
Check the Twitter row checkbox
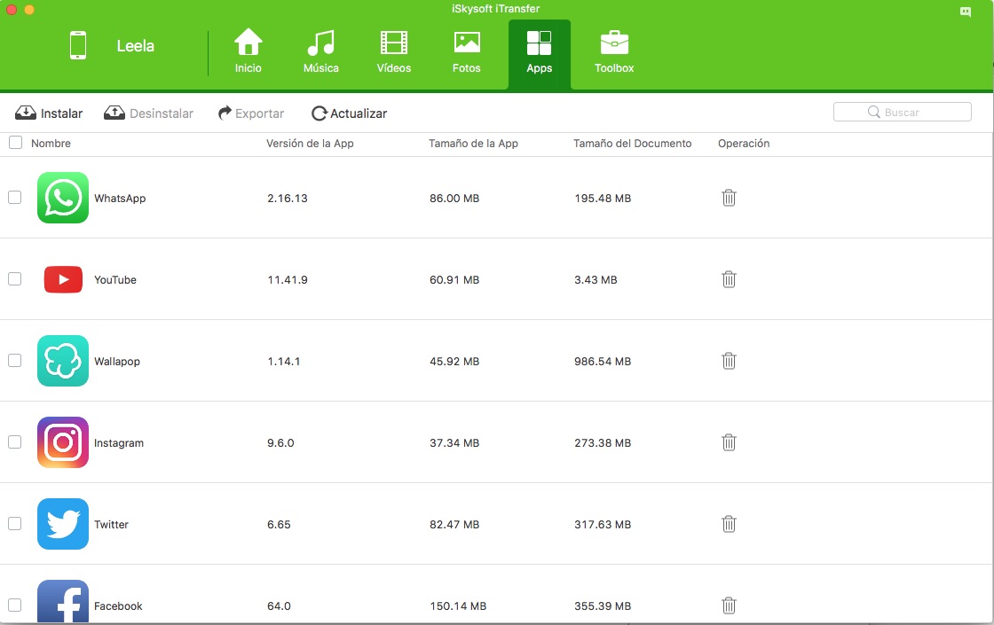(14, 524)
